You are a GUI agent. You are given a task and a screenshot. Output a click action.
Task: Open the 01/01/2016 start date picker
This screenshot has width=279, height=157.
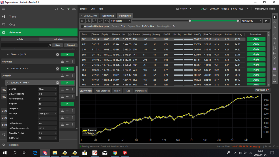coord(120,21)
